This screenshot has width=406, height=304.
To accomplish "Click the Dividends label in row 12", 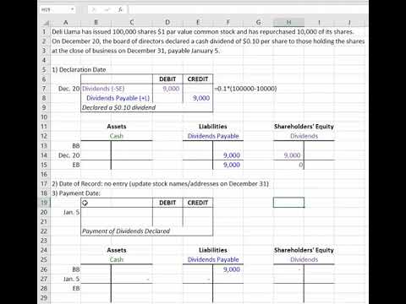I will (304, 136).
